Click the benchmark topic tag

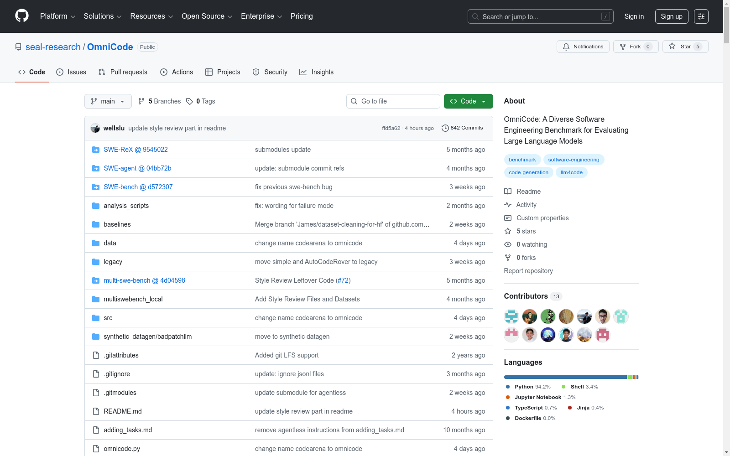(x=522, y=160)
